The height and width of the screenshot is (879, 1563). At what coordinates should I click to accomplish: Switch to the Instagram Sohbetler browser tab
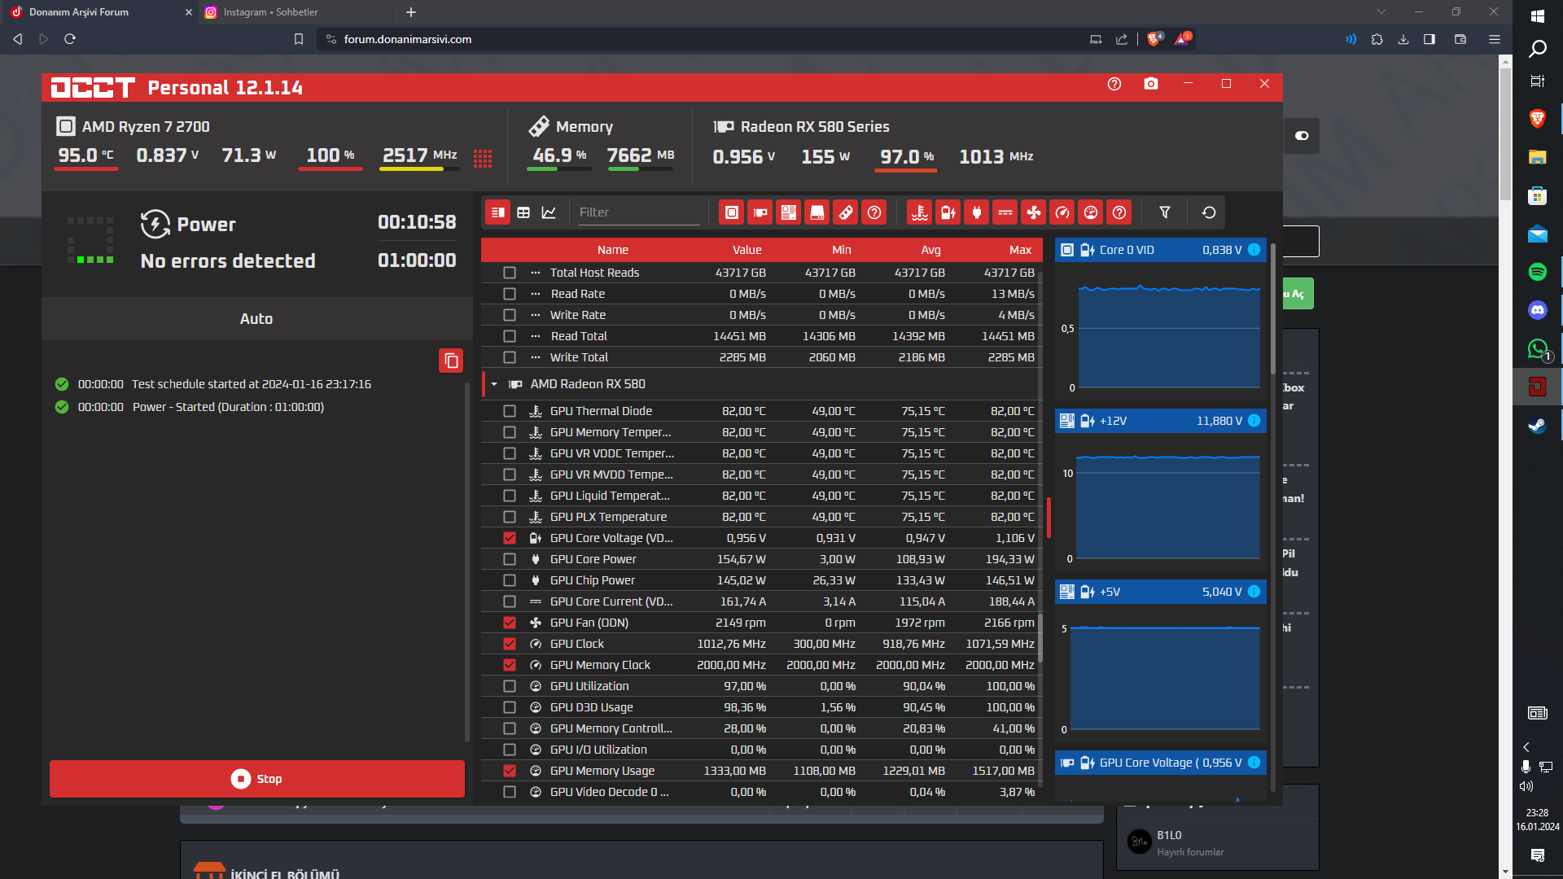click(271, 12)
